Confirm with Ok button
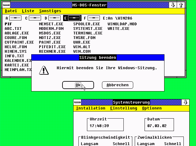The width and height of the screenshot is (196, 146). 78,85
